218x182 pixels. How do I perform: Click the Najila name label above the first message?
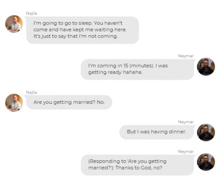click(x=31, y=14)
